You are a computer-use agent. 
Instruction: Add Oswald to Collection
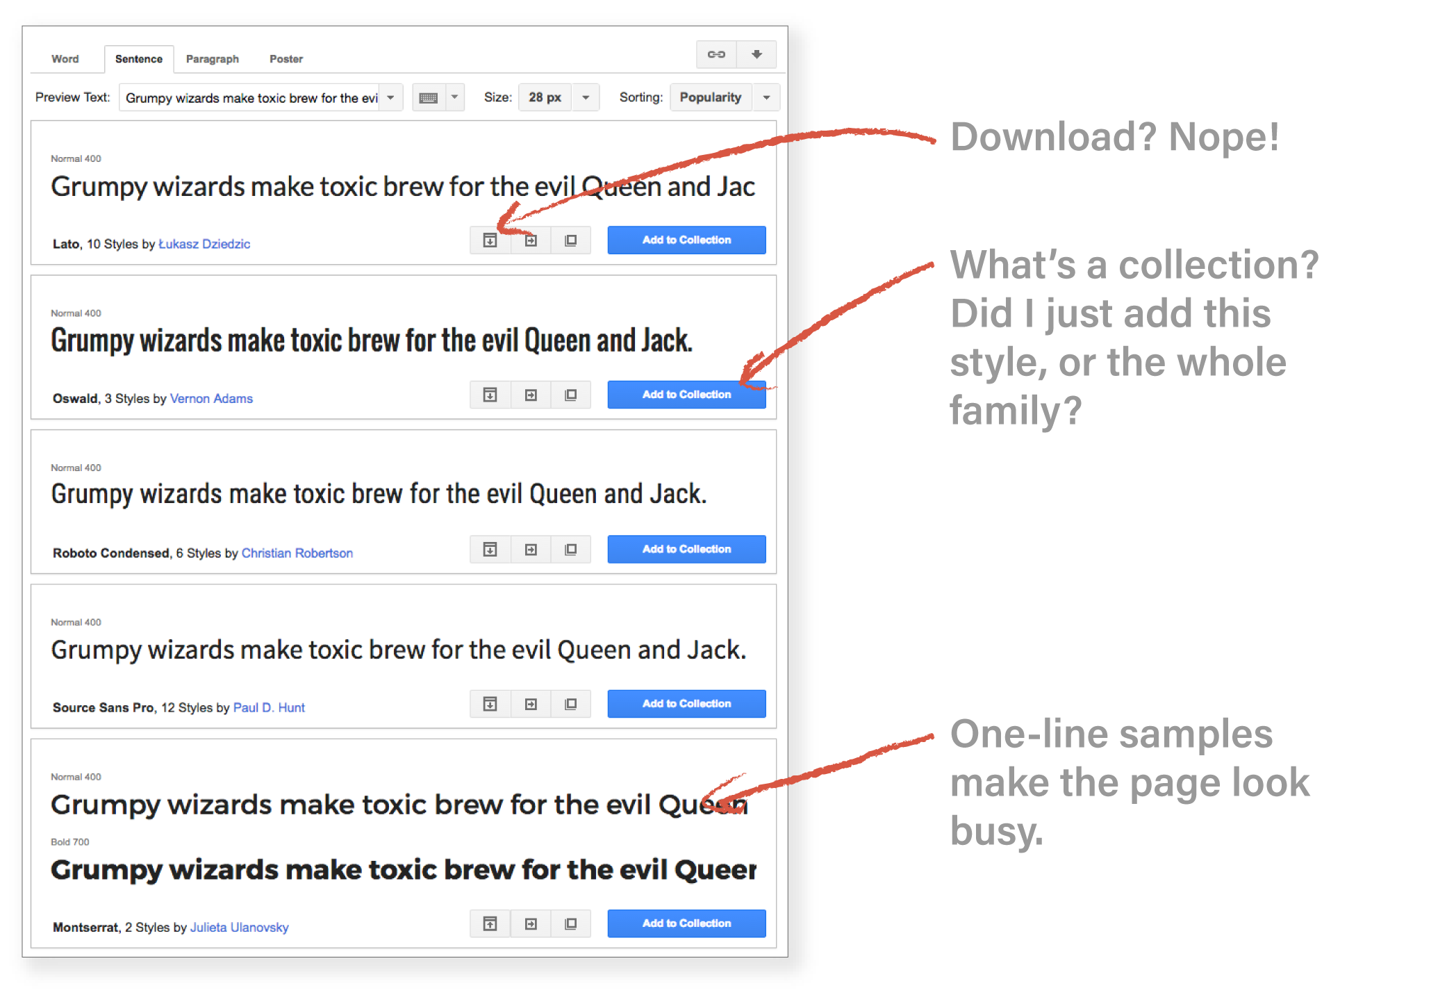[686, 395]
